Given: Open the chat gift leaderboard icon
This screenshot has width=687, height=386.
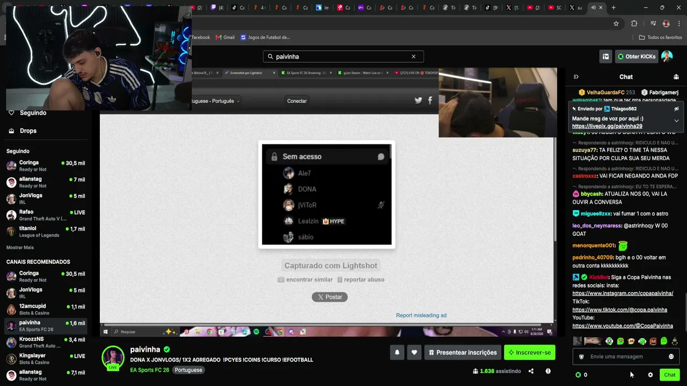Looking at the screenshot, I should [x=676, y=77].
